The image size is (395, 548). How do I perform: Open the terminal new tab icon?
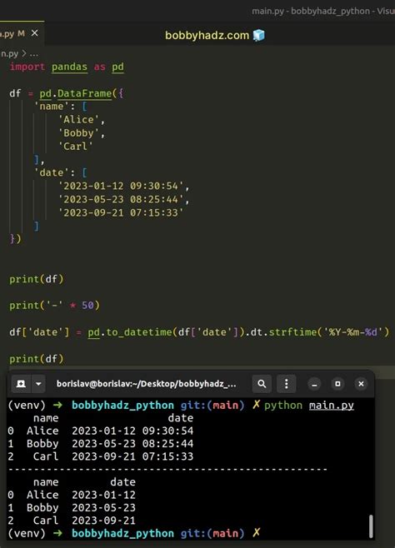21,384
